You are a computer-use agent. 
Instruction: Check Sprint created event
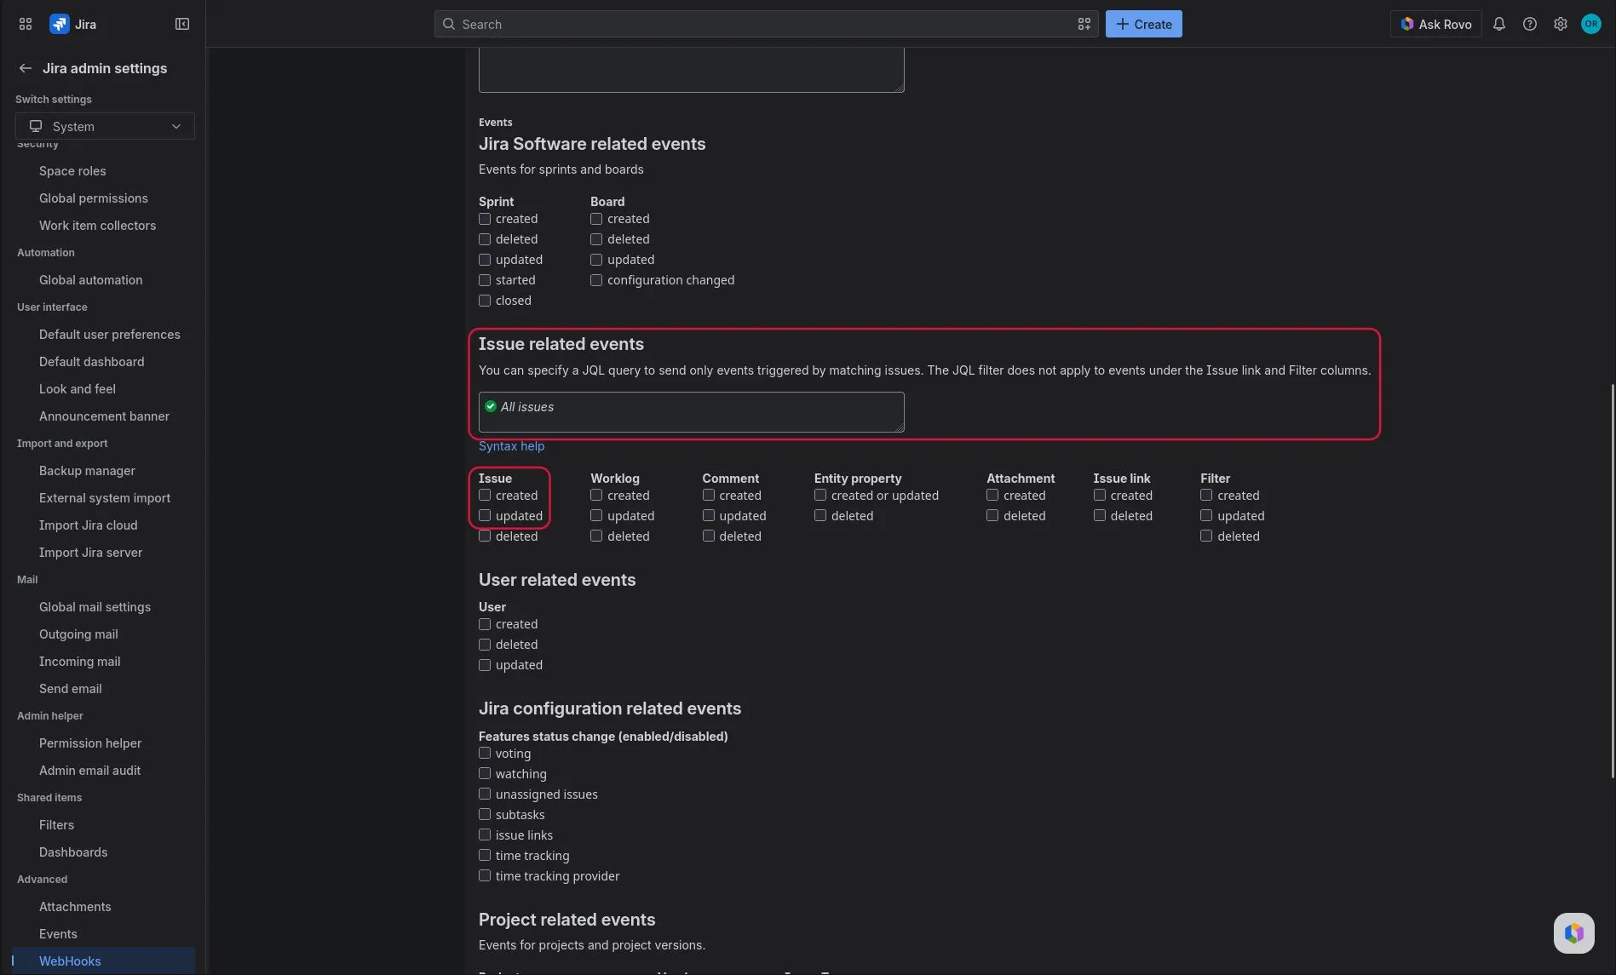485,219
